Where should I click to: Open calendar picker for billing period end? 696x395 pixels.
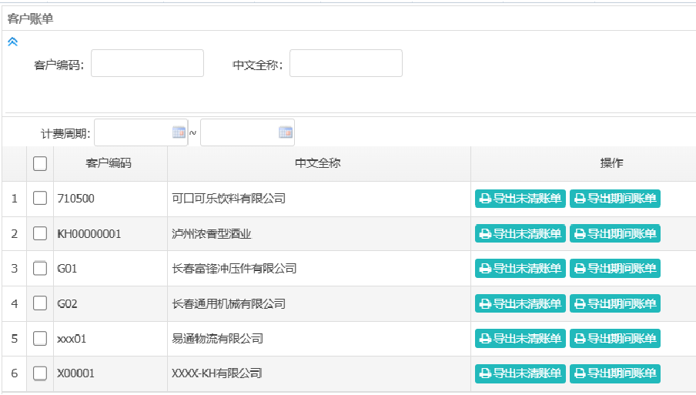[286, 132]
